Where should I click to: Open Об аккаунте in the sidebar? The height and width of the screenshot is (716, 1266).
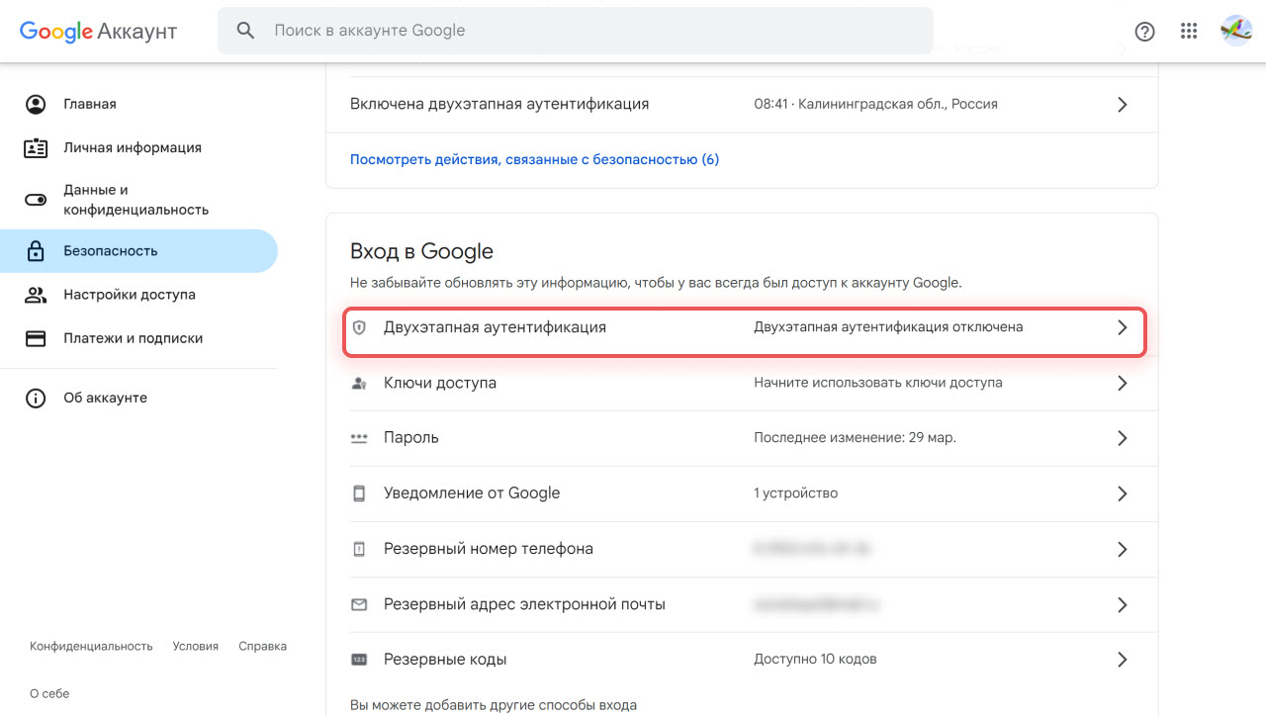pyautogui.click(x=138, y=398)
